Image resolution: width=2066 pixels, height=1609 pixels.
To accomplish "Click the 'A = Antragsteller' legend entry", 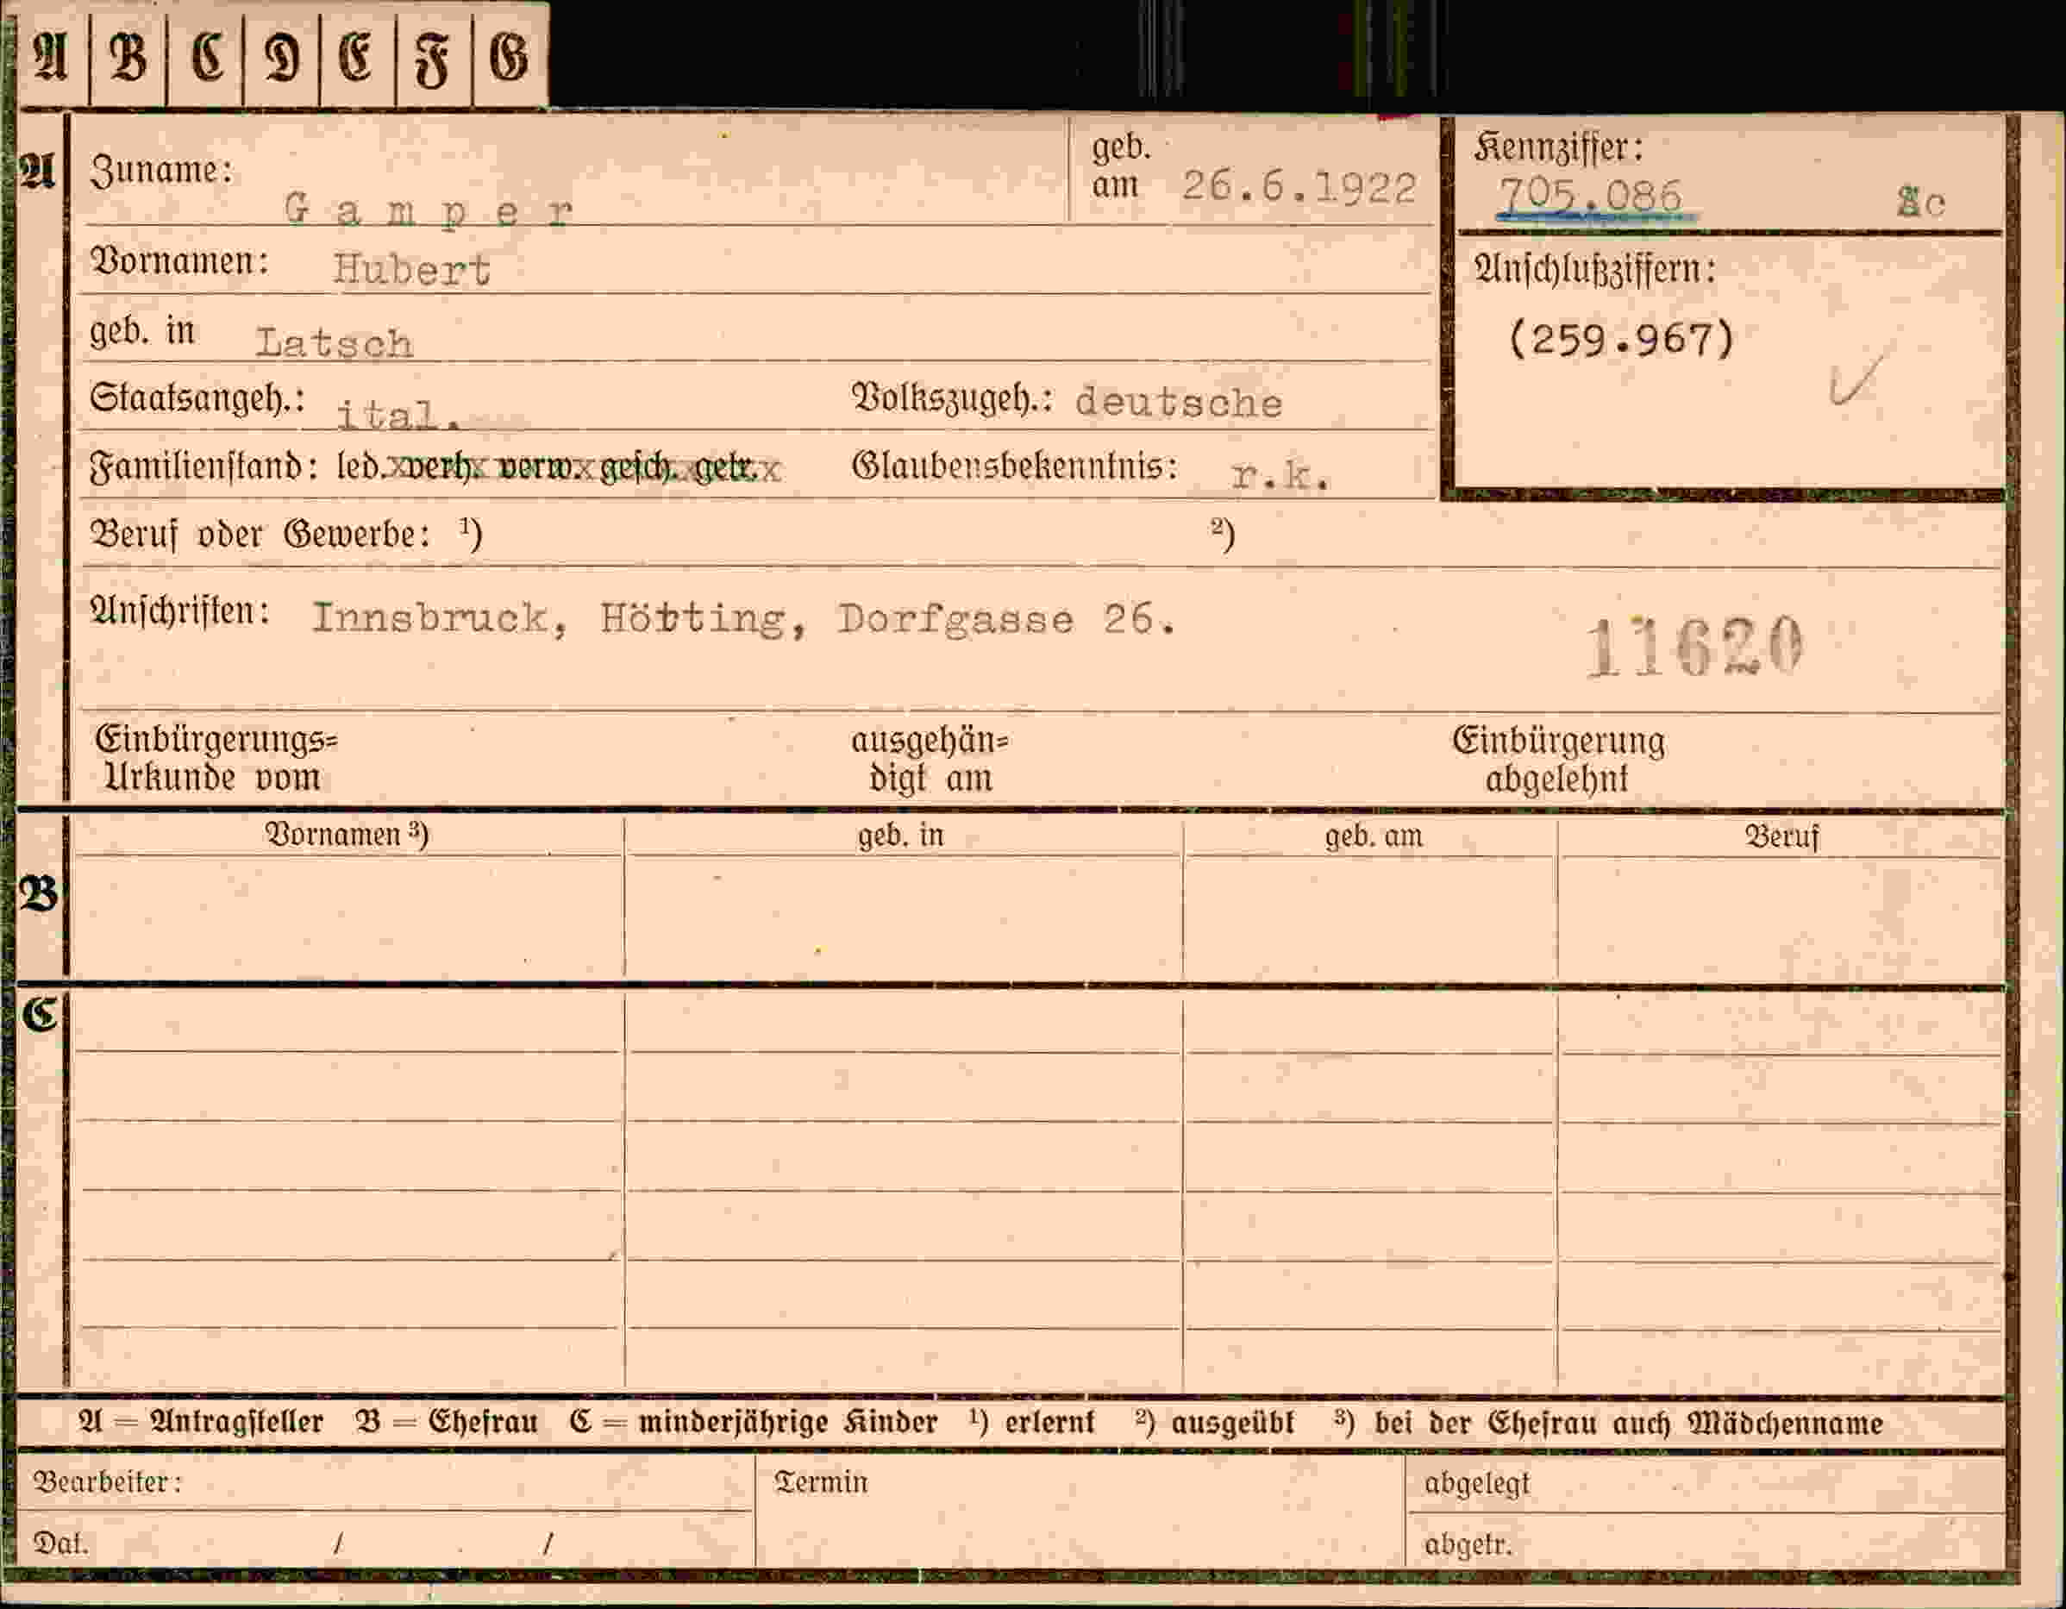I will click(x=202, y=1423).
